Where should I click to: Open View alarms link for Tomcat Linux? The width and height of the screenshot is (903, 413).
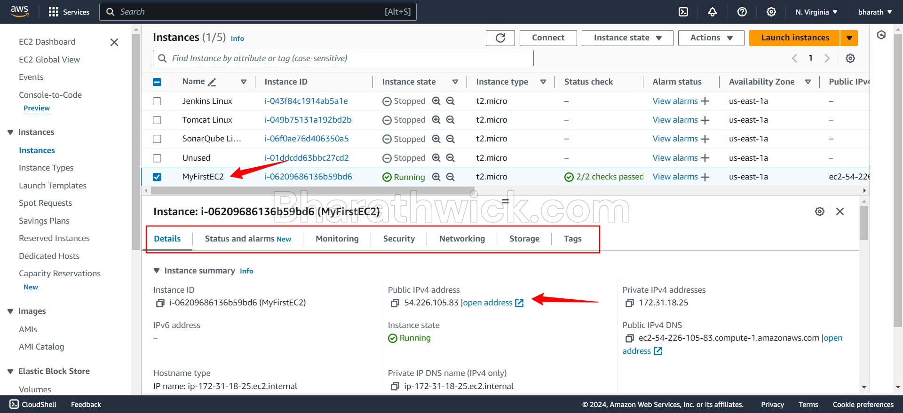675,120
